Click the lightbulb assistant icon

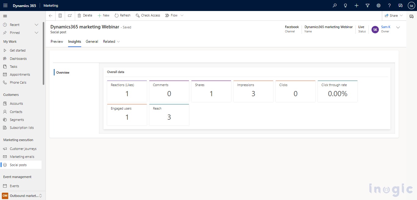coord(346,5)
